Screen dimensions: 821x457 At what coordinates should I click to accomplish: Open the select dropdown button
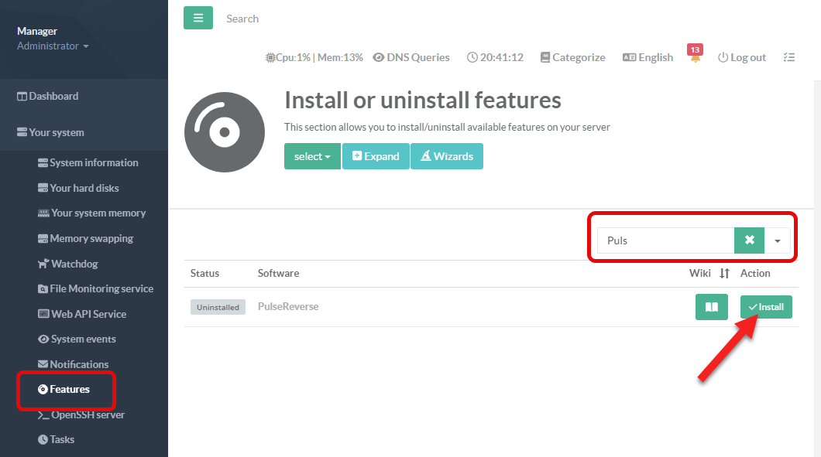(x=312, y=156)
